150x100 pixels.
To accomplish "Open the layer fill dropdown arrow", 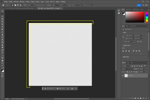I will pyautogui.click(x=144, y=72).
